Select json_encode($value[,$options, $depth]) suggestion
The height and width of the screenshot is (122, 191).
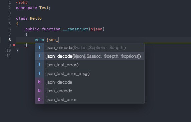pos(89,47)
